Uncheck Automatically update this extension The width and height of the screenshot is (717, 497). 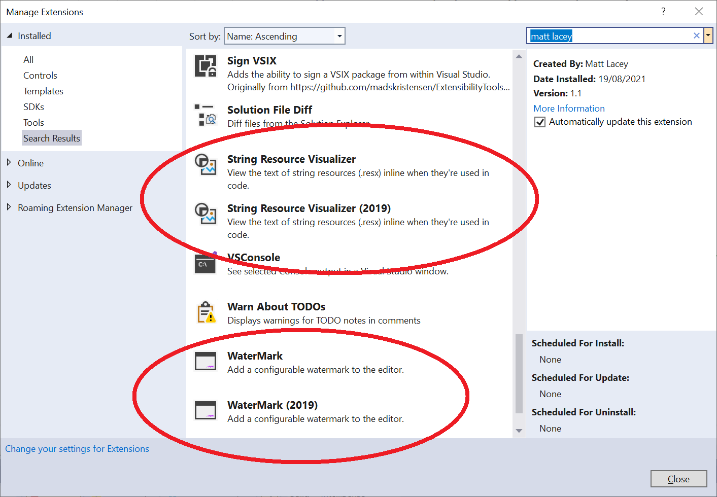click(539, 122)
